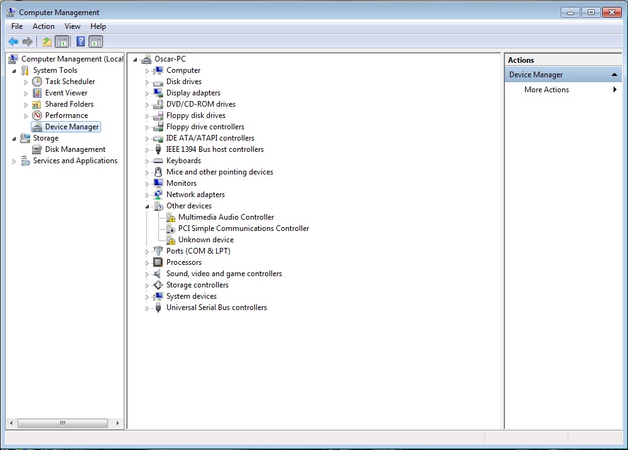Viewport: 628px width, 450px height.
Task: Click the blue Help question mark icon
Action: click(80, 41)
